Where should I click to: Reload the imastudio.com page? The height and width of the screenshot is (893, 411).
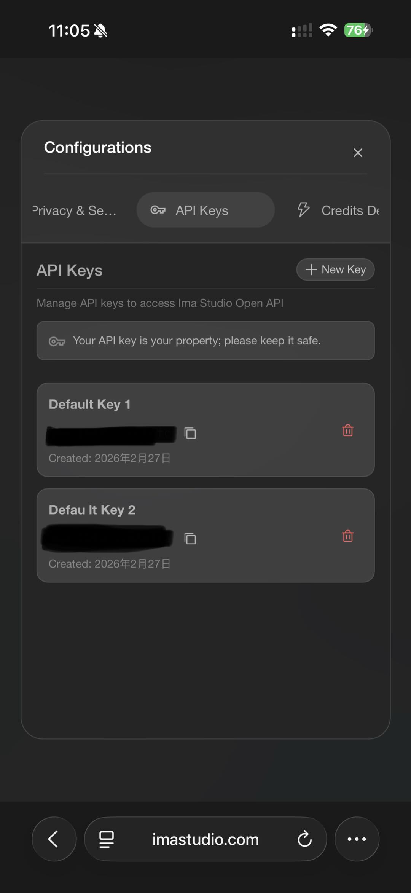(x=306, y=839)
